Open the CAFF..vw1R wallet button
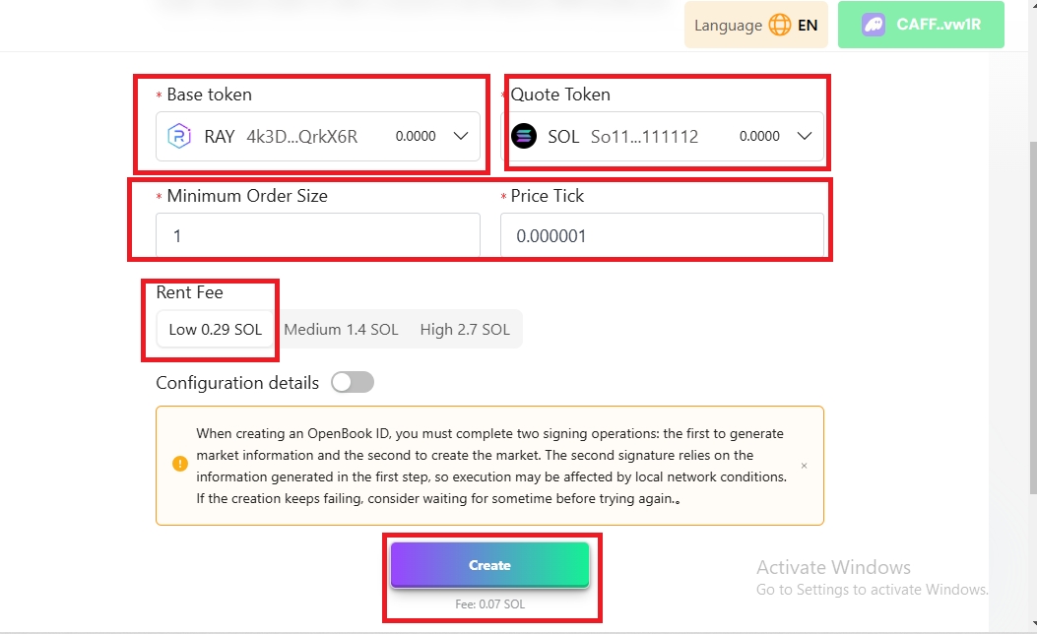Image resolution: width=1037 pixels, height=634 pixels. point(921,26)
